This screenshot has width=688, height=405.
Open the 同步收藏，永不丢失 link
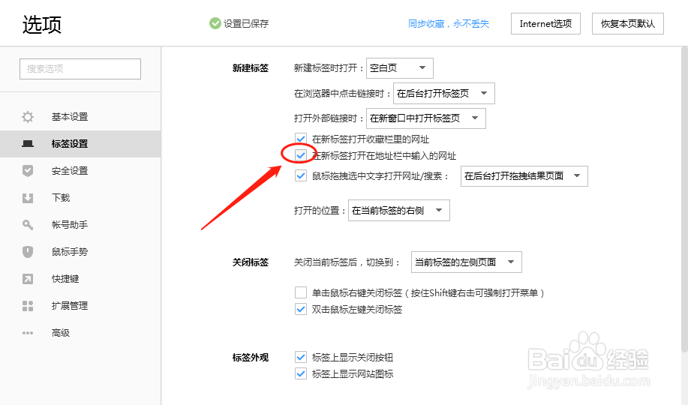point(449,24)
